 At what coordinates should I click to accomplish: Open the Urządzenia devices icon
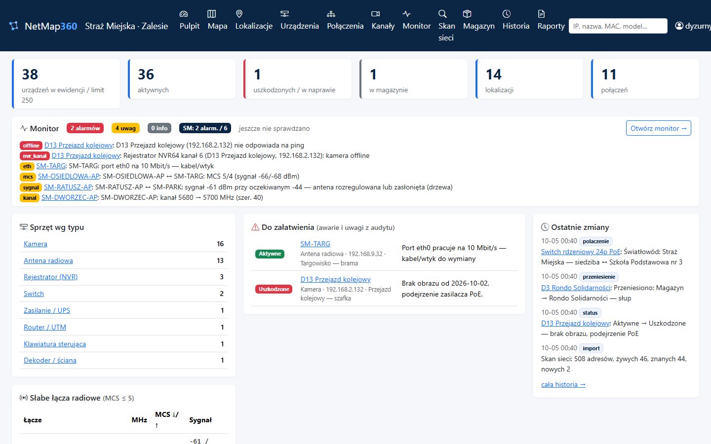tap(285, 14)
